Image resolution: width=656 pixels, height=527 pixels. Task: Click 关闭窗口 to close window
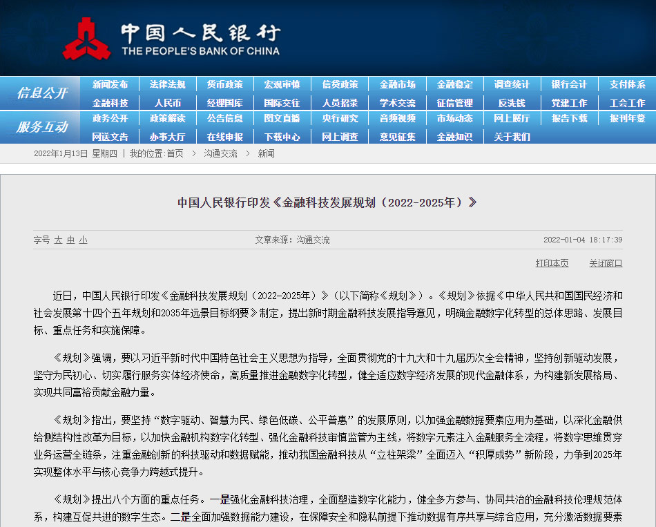(606, 263)
